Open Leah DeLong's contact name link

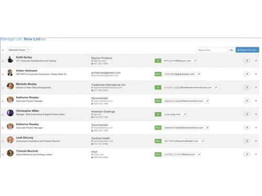25,137
